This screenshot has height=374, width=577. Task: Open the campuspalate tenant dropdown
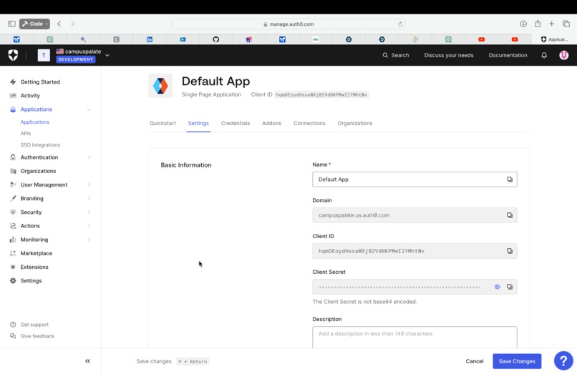click(107, 55)
